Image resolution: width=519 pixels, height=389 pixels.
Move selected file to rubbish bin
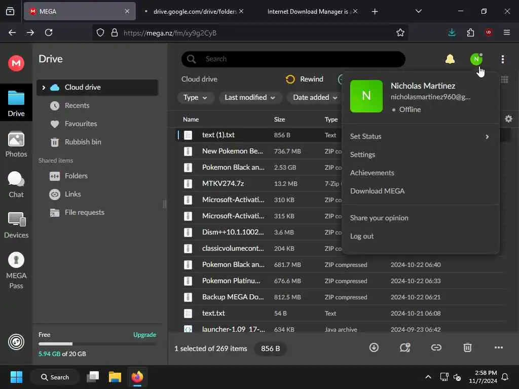tap(467, 347)
